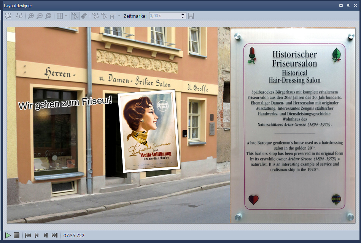Expand the alignment tool dropdown arrow
Image resolution: width=361 pixels, height=243 pixels.
(x=119, y=16)
